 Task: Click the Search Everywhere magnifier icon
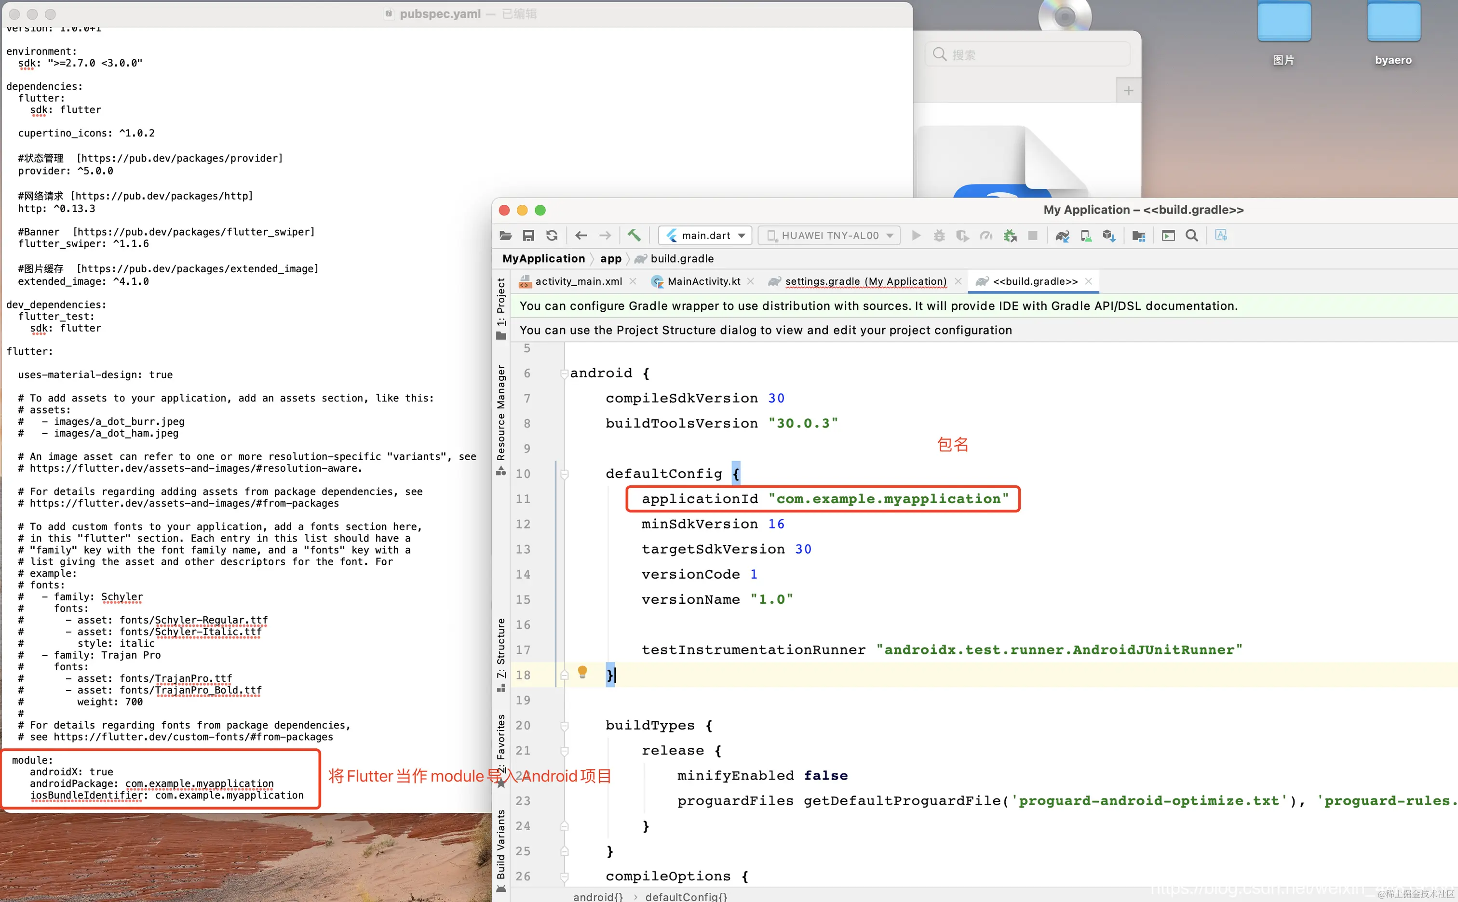pyautogui.click(x=1192, y=236)
